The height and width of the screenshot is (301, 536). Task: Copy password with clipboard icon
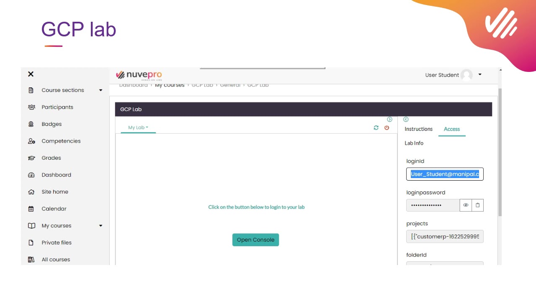(477, 205)
